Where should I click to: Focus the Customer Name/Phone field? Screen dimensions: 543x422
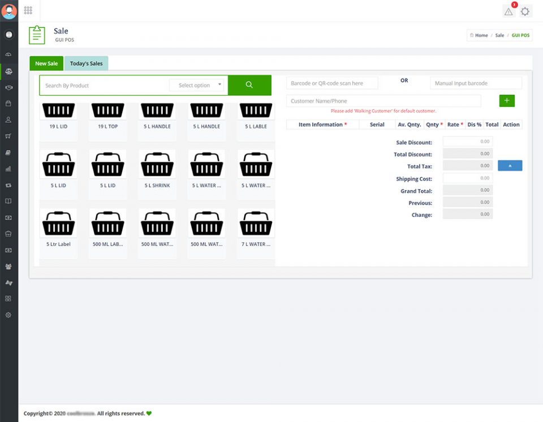tap(383, 101)
